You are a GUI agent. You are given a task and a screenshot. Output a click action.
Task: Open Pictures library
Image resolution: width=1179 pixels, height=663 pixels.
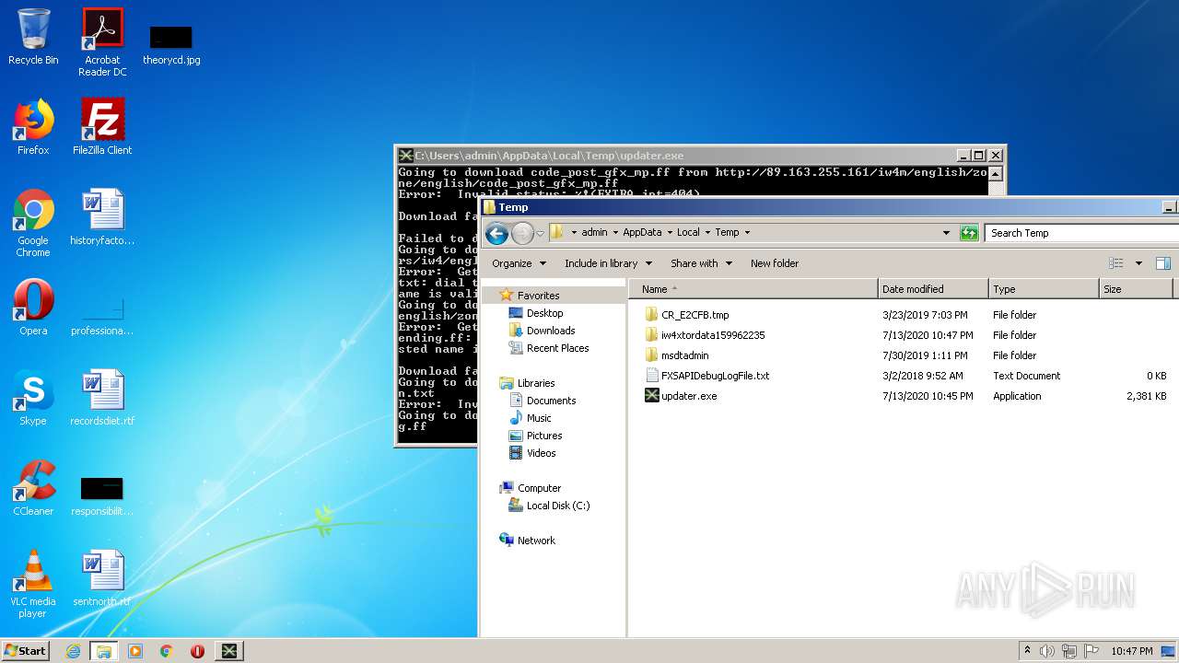tap(543, 436)
